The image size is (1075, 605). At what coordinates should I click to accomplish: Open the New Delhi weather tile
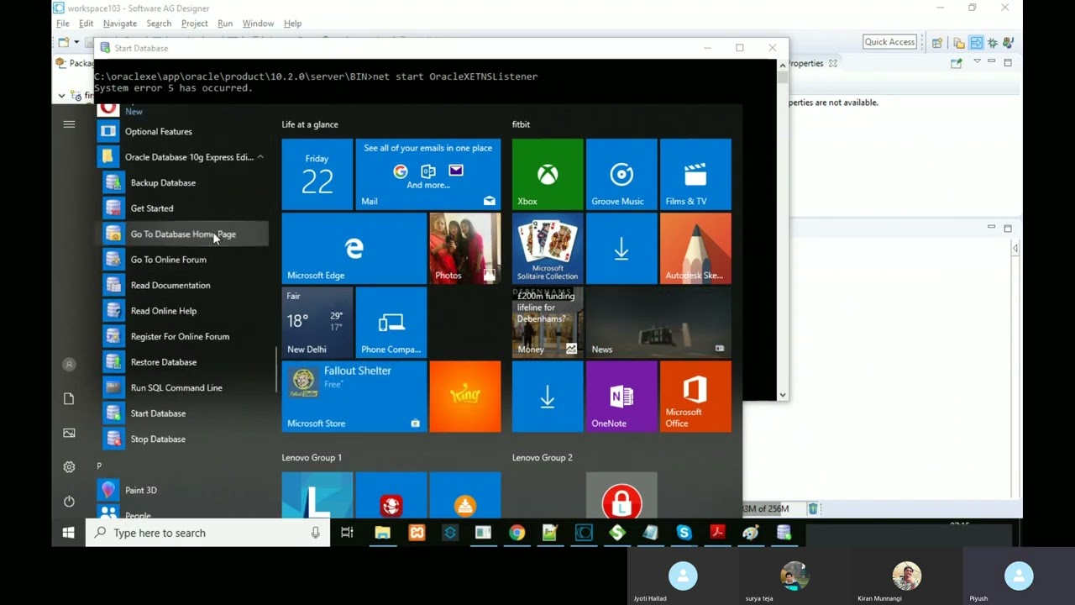coord(317,322)
